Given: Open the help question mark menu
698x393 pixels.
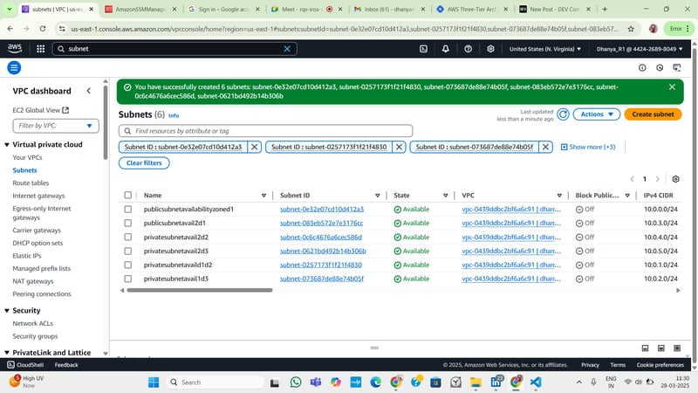Looking at the screenshot, I should coord(468,49).
